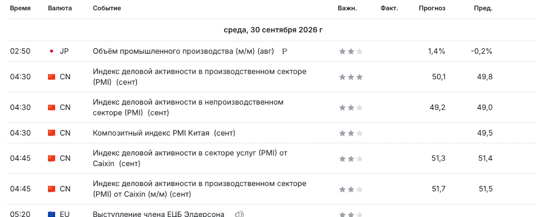Open non-manufacturing PMI event link
Viewport: 543px width, 217px height.
pos(188,107)
